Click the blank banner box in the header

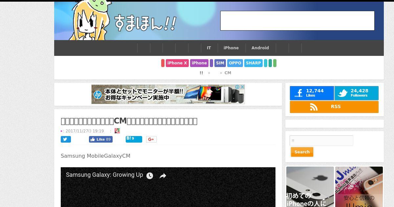297,21
